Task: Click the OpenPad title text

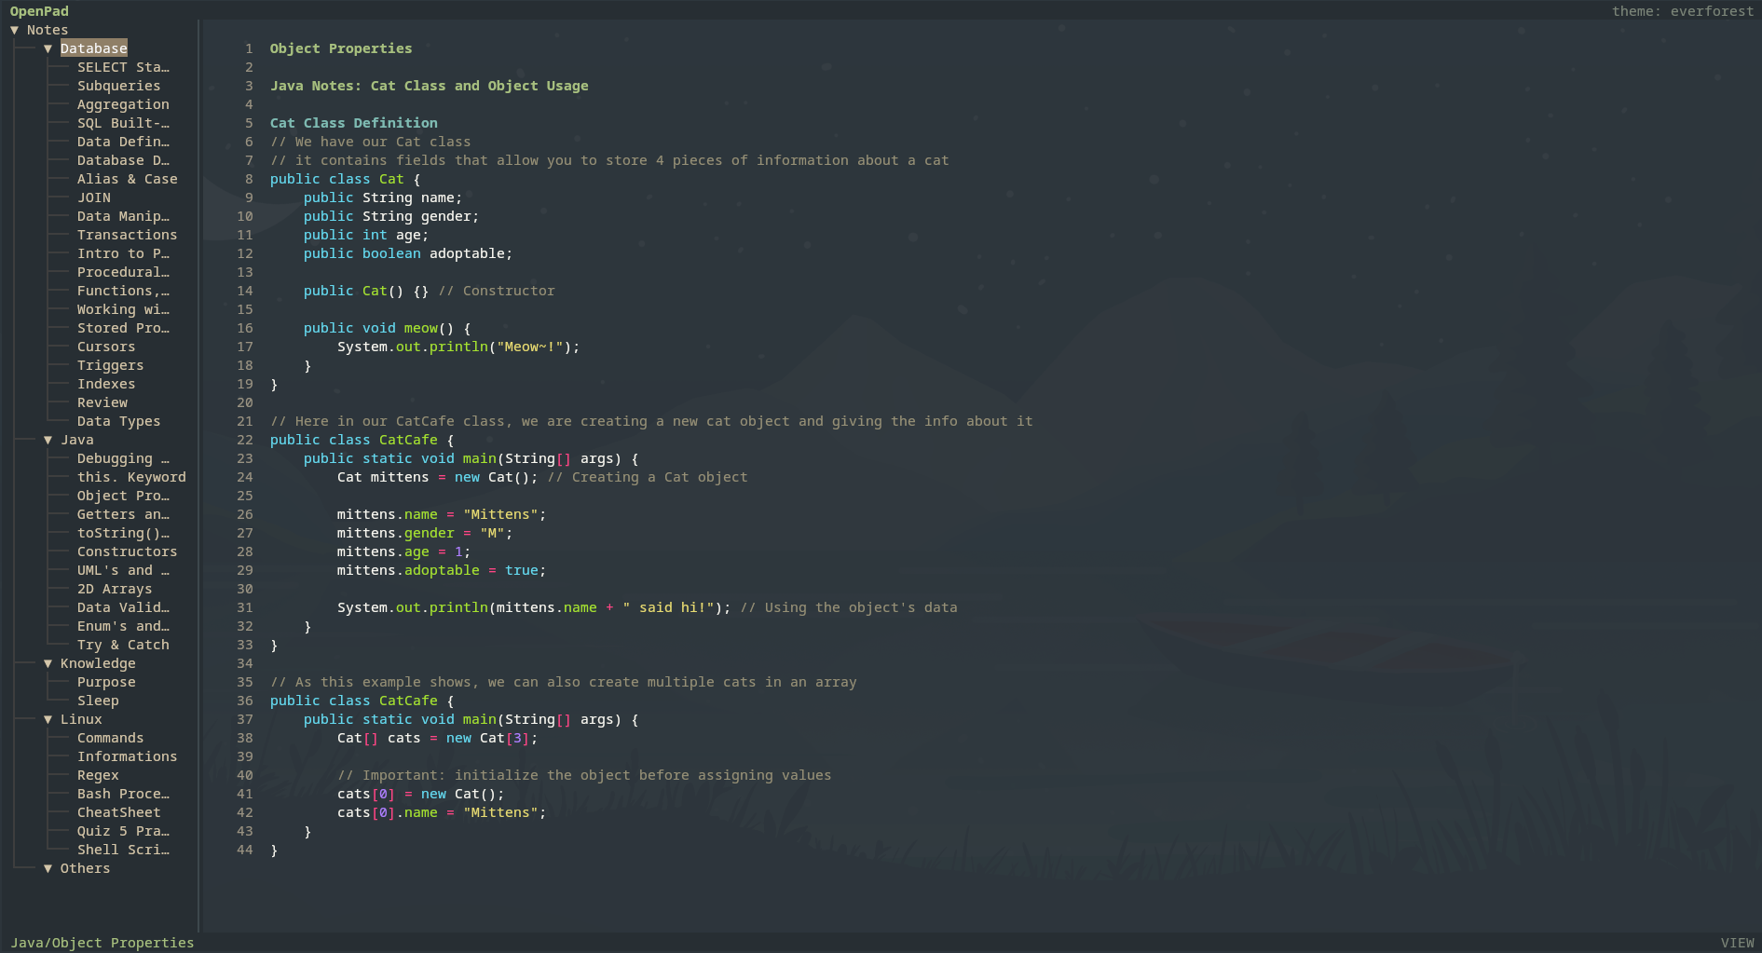Action: pos(39,11)
